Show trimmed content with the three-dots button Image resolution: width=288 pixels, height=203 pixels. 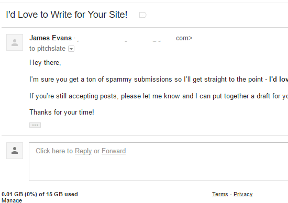[35, 125]
